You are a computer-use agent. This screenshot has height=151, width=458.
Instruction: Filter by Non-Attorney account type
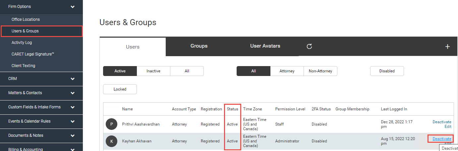[320, 71]
